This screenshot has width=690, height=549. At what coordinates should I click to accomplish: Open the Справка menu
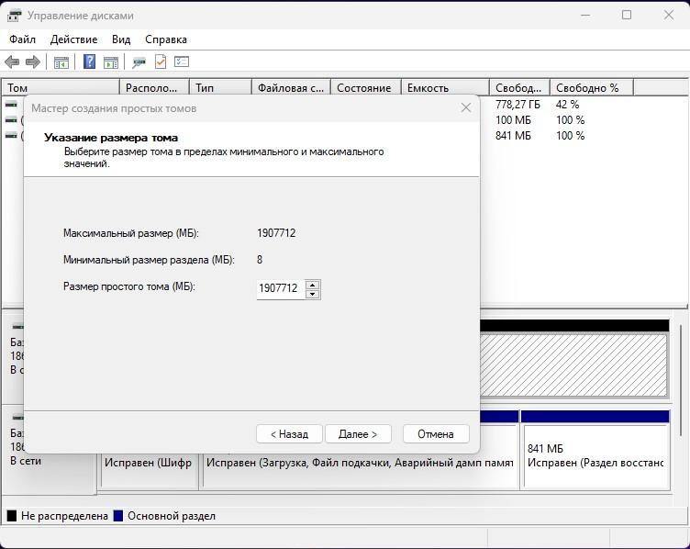166,39
